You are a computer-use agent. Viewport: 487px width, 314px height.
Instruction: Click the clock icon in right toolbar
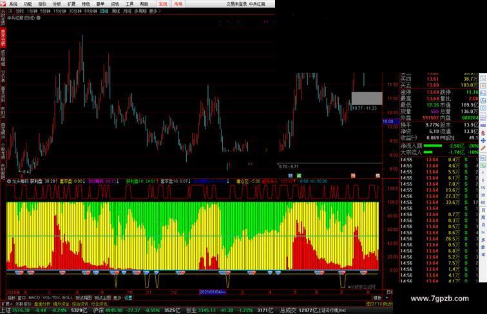coord(483,108)
